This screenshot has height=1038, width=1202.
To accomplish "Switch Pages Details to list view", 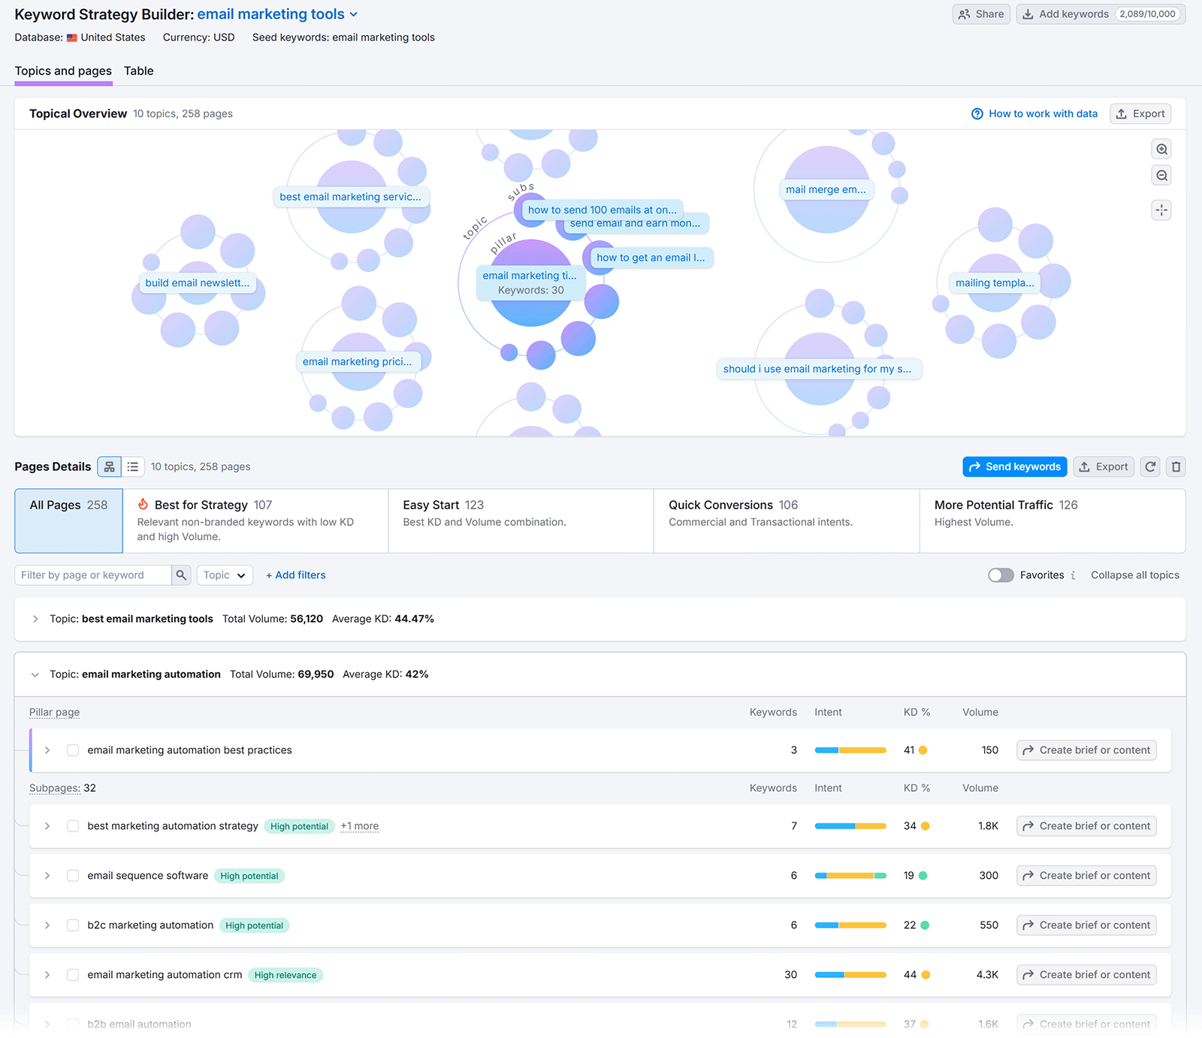I will coord(133,466).
